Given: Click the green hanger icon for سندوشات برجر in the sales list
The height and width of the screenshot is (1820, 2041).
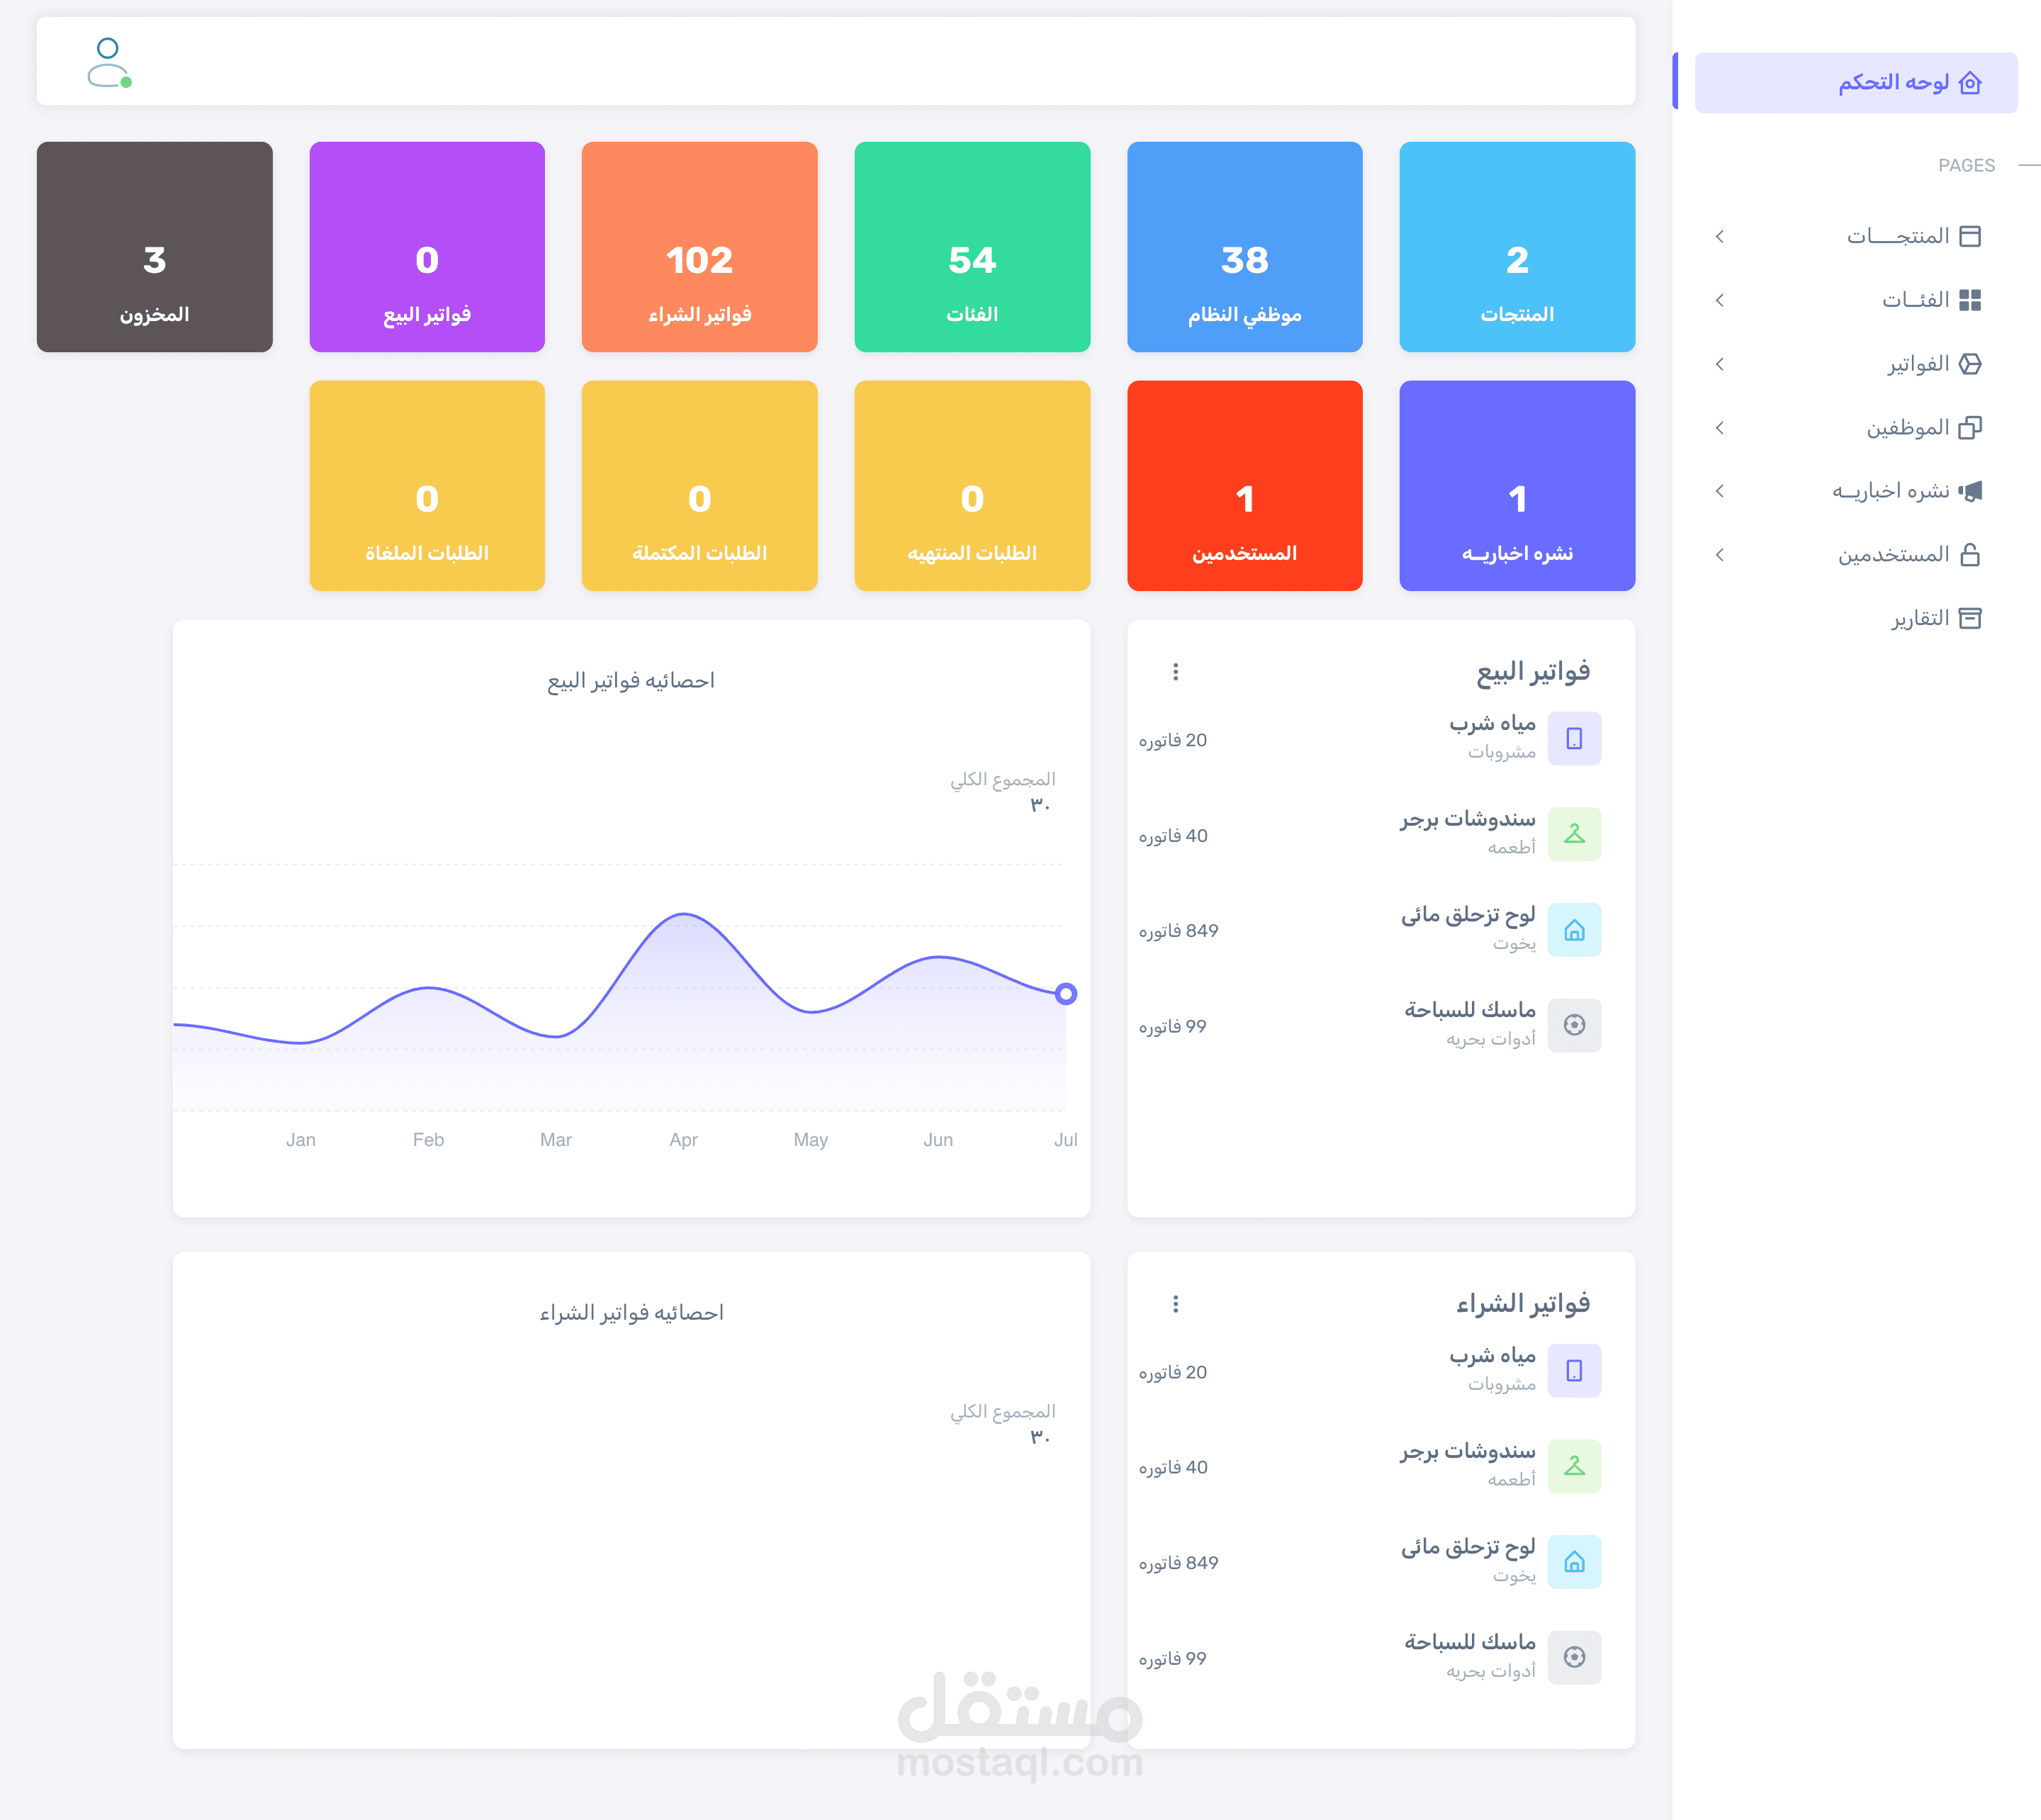Looking at the screenshot, I should pyautogui.click(x=1573, y=834).
